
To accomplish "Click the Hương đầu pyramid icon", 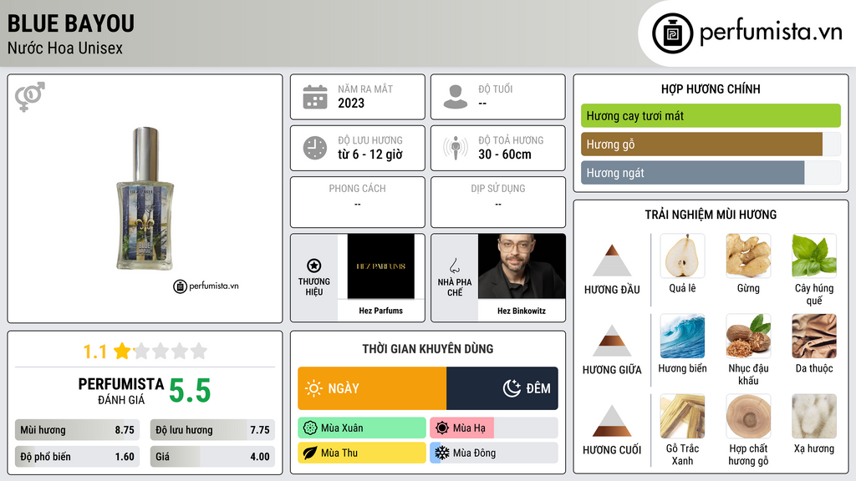I will (612, 261).
